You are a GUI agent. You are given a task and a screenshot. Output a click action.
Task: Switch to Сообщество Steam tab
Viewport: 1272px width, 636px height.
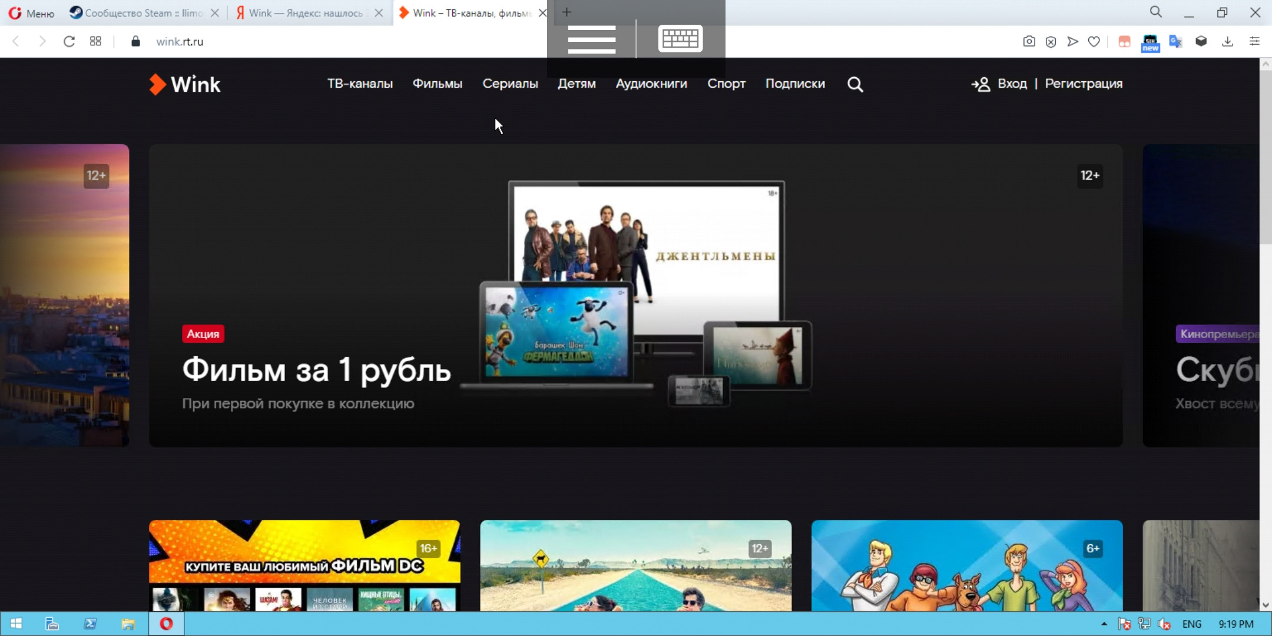click(141, 12)
